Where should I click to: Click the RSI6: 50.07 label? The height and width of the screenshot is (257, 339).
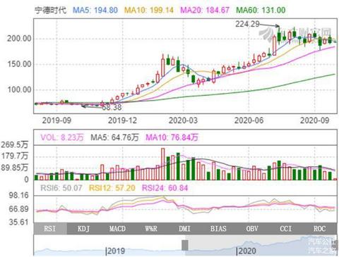[x=61, y=188]
